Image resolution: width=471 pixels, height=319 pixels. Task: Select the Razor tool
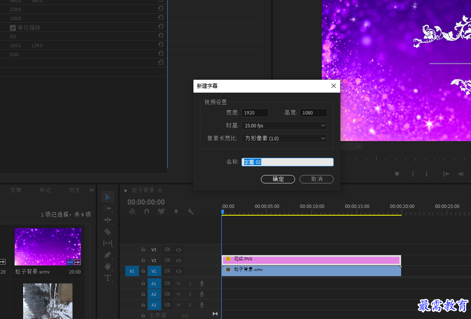[x=108, y=232]
